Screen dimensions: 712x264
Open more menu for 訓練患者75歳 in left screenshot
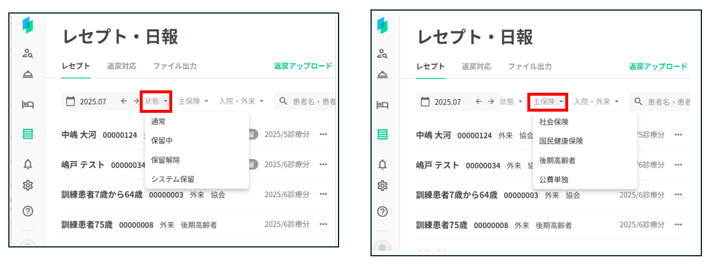pos(323,224)
